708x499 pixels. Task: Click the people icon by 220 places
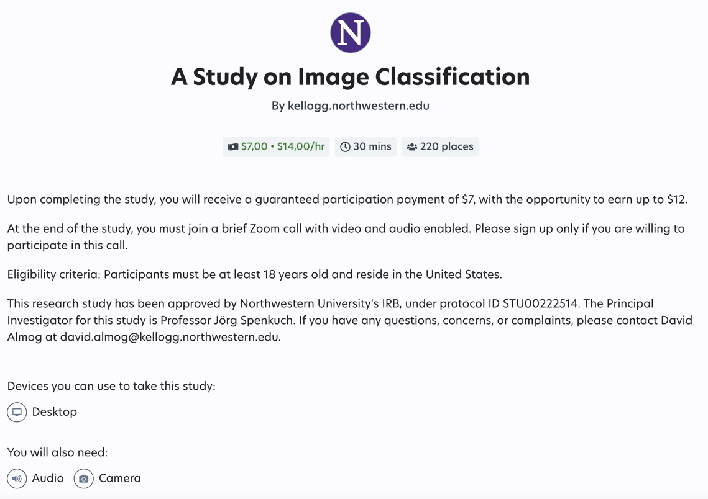coord(411,147)
